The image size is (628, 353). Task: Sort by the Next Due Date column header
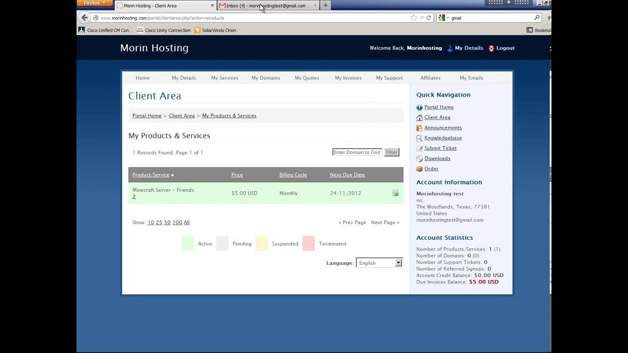pos(347,175)
